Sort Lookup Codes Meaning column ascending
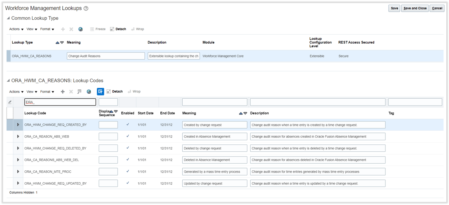Viewport: 449px width, 205px height. pos(241,113)
